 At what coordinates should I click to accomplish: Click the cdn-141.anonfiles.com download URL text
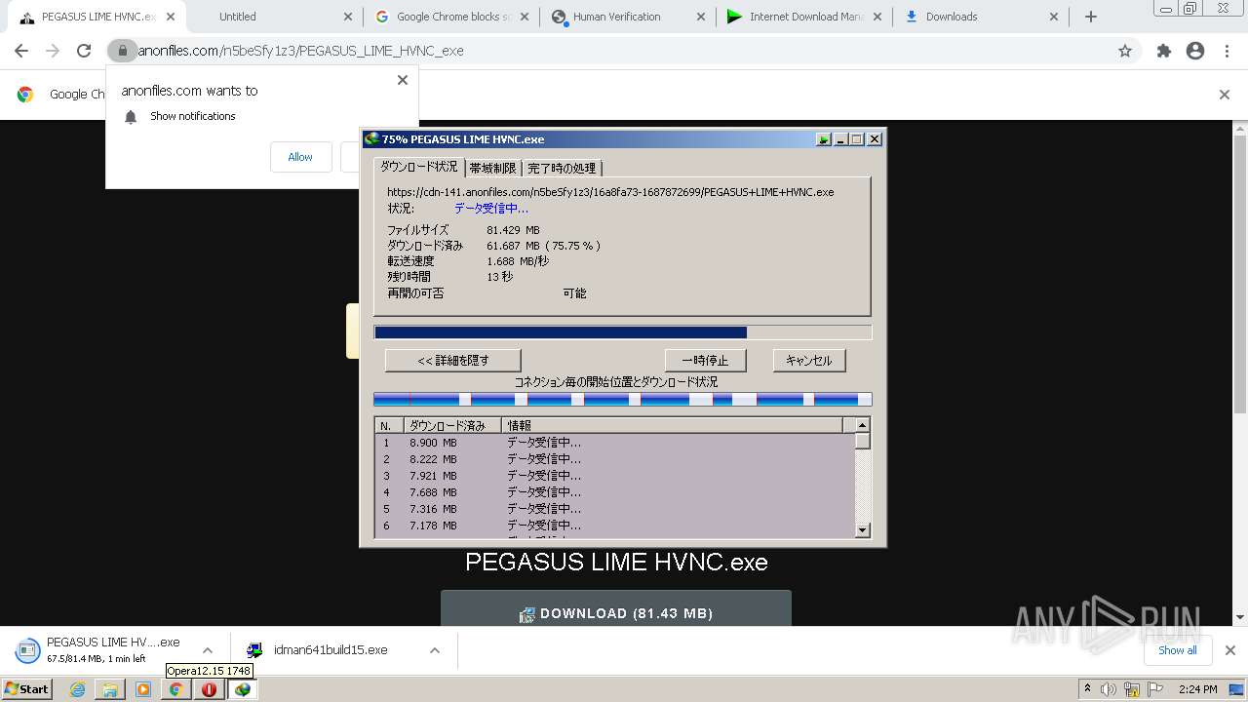click(x=610, y=192)
